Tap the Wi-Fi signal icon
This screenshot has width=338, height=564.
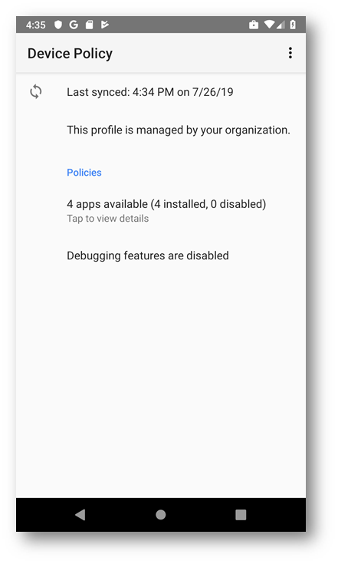(x=269, y=25)
